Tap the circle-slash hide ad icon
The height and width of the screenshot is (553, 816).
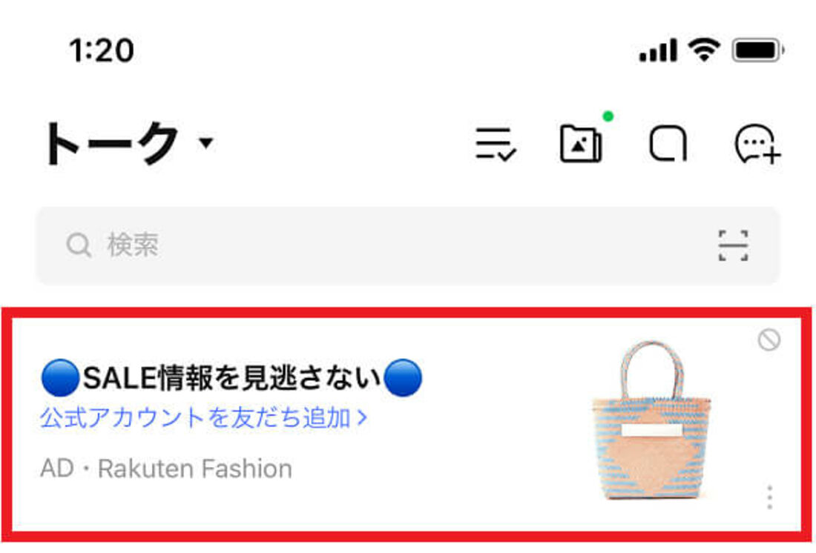(769, 340)
